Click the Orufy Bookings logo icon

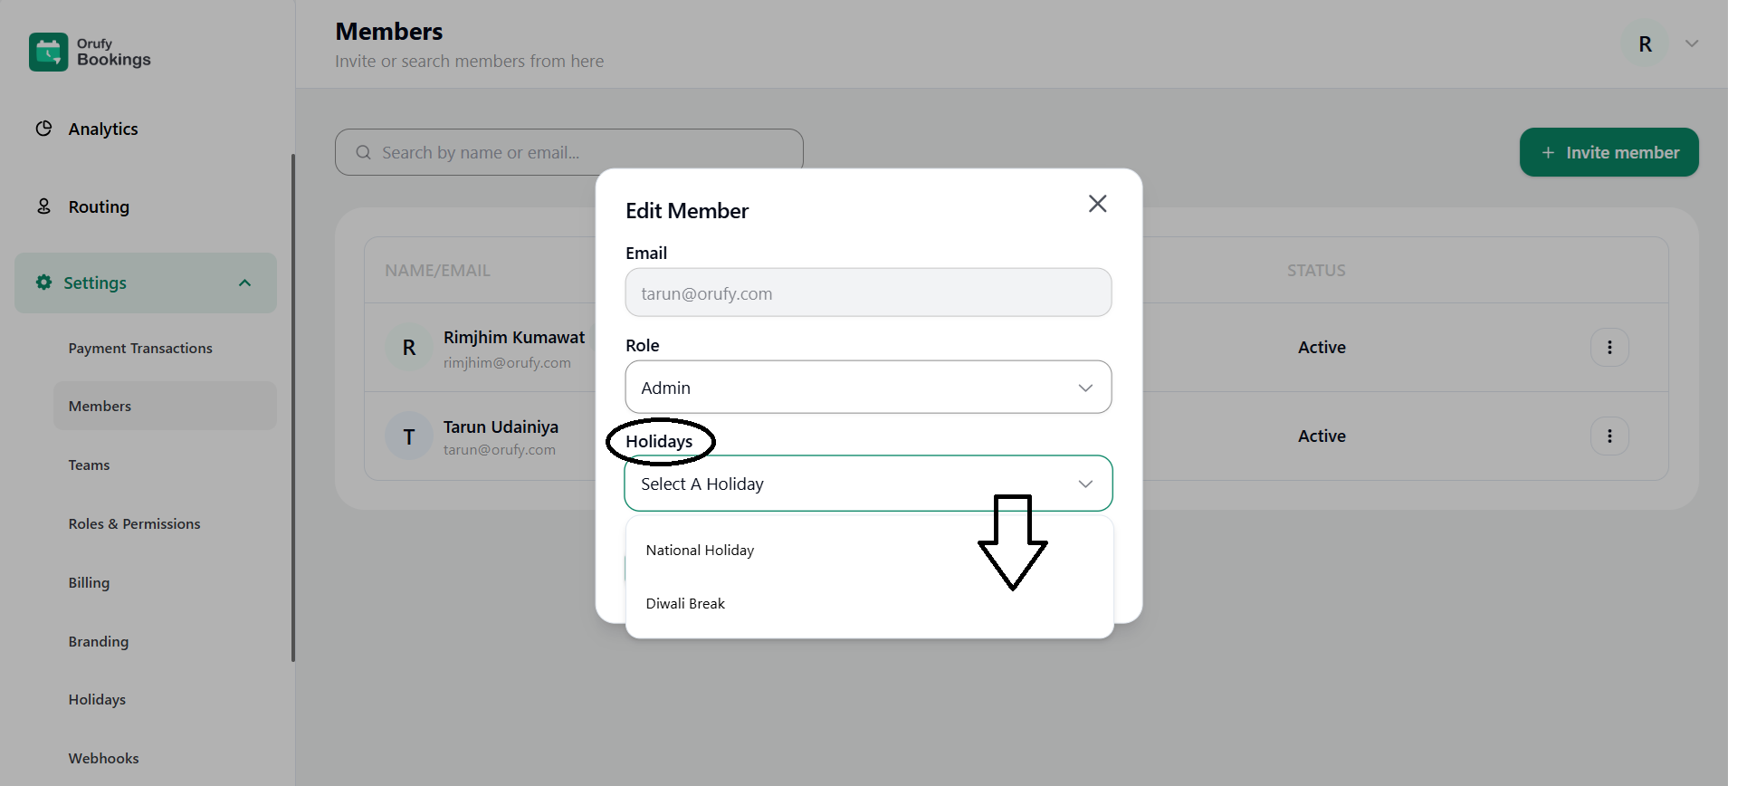click(x=48, y=52)
